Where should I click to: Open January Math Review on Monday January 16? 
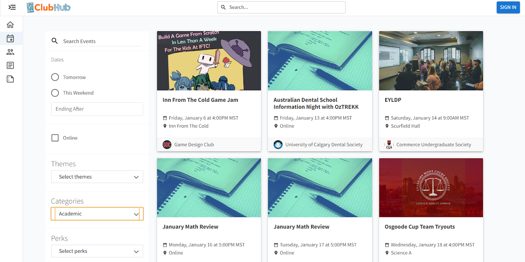190,227
